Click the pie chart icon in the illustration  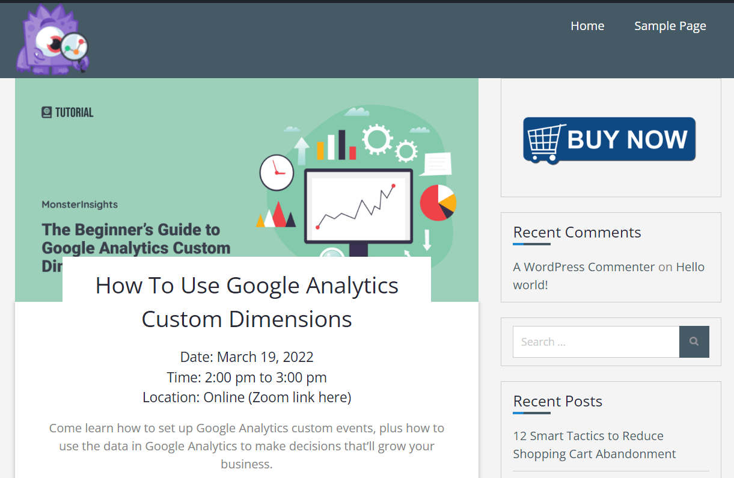pos(438,203)
